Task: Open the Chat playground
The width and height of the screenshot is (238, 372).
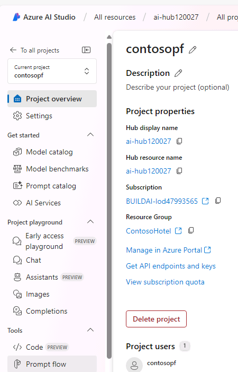Action: 52,260
